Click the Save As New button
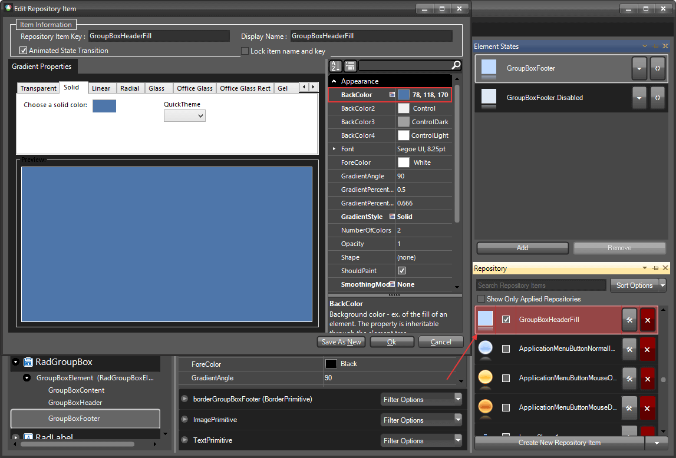 [341, 341]
